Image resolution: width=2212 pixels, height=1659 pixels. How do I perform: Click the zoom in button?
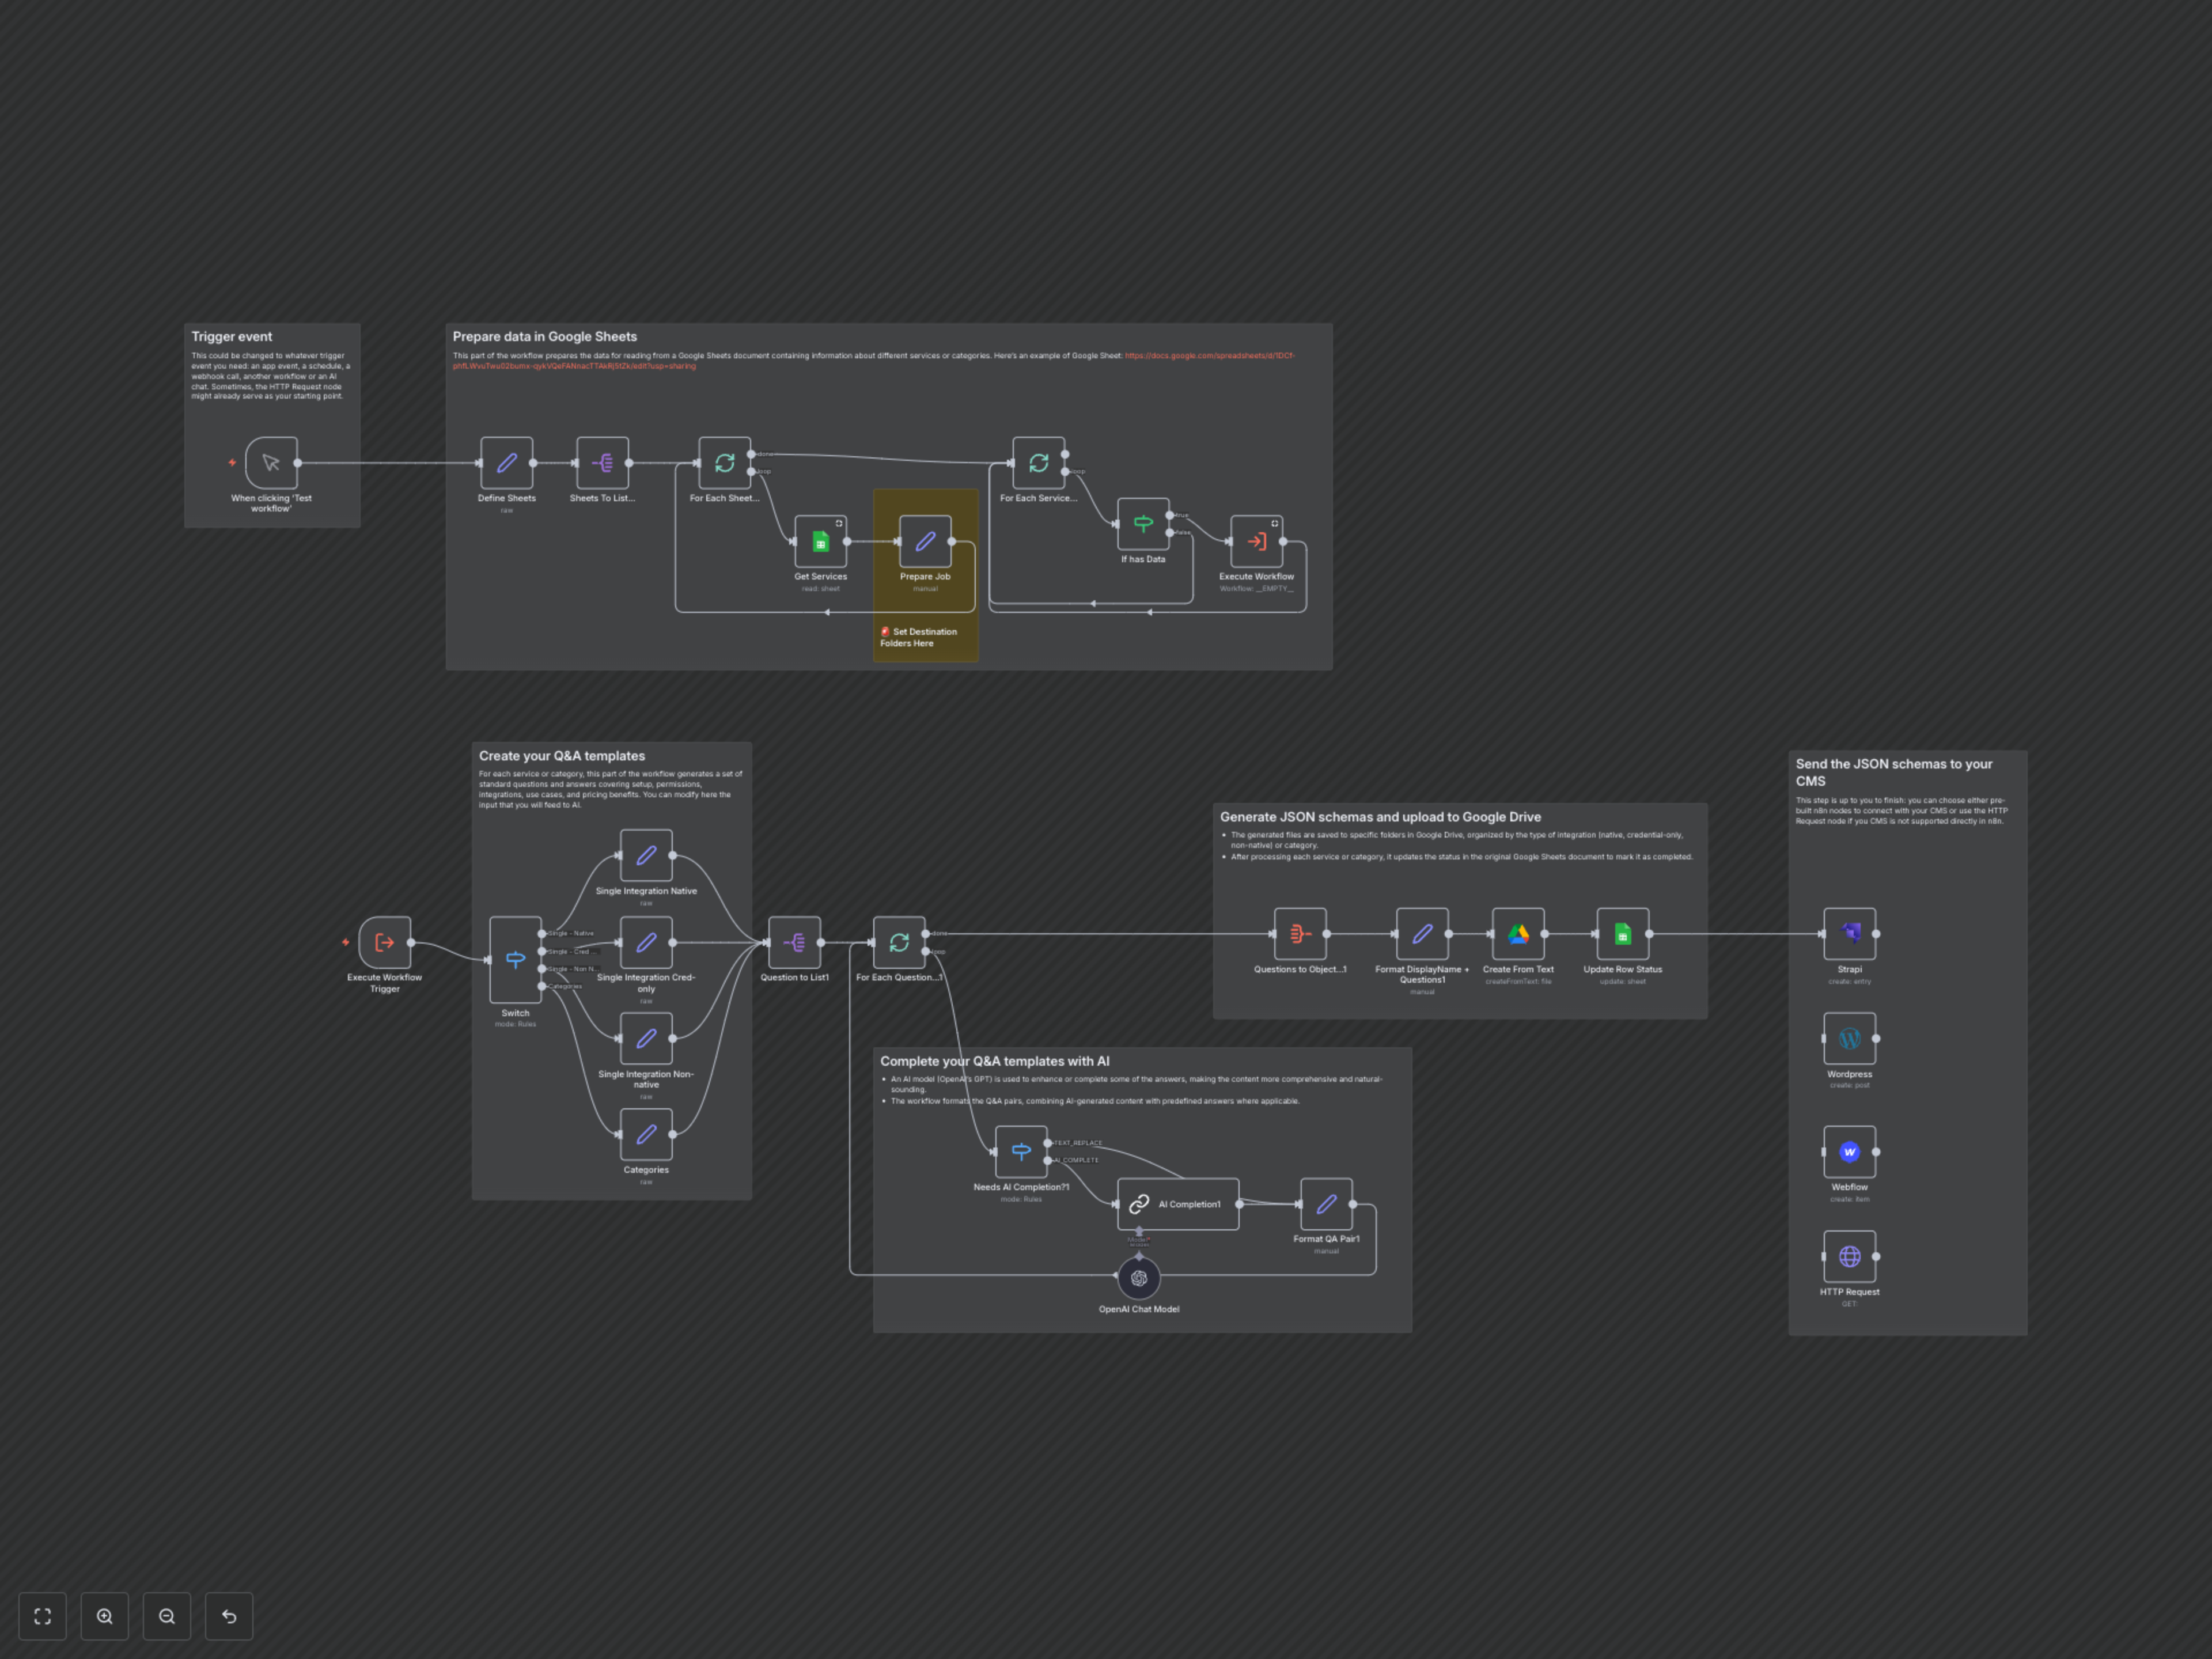tap(104, 1615)
